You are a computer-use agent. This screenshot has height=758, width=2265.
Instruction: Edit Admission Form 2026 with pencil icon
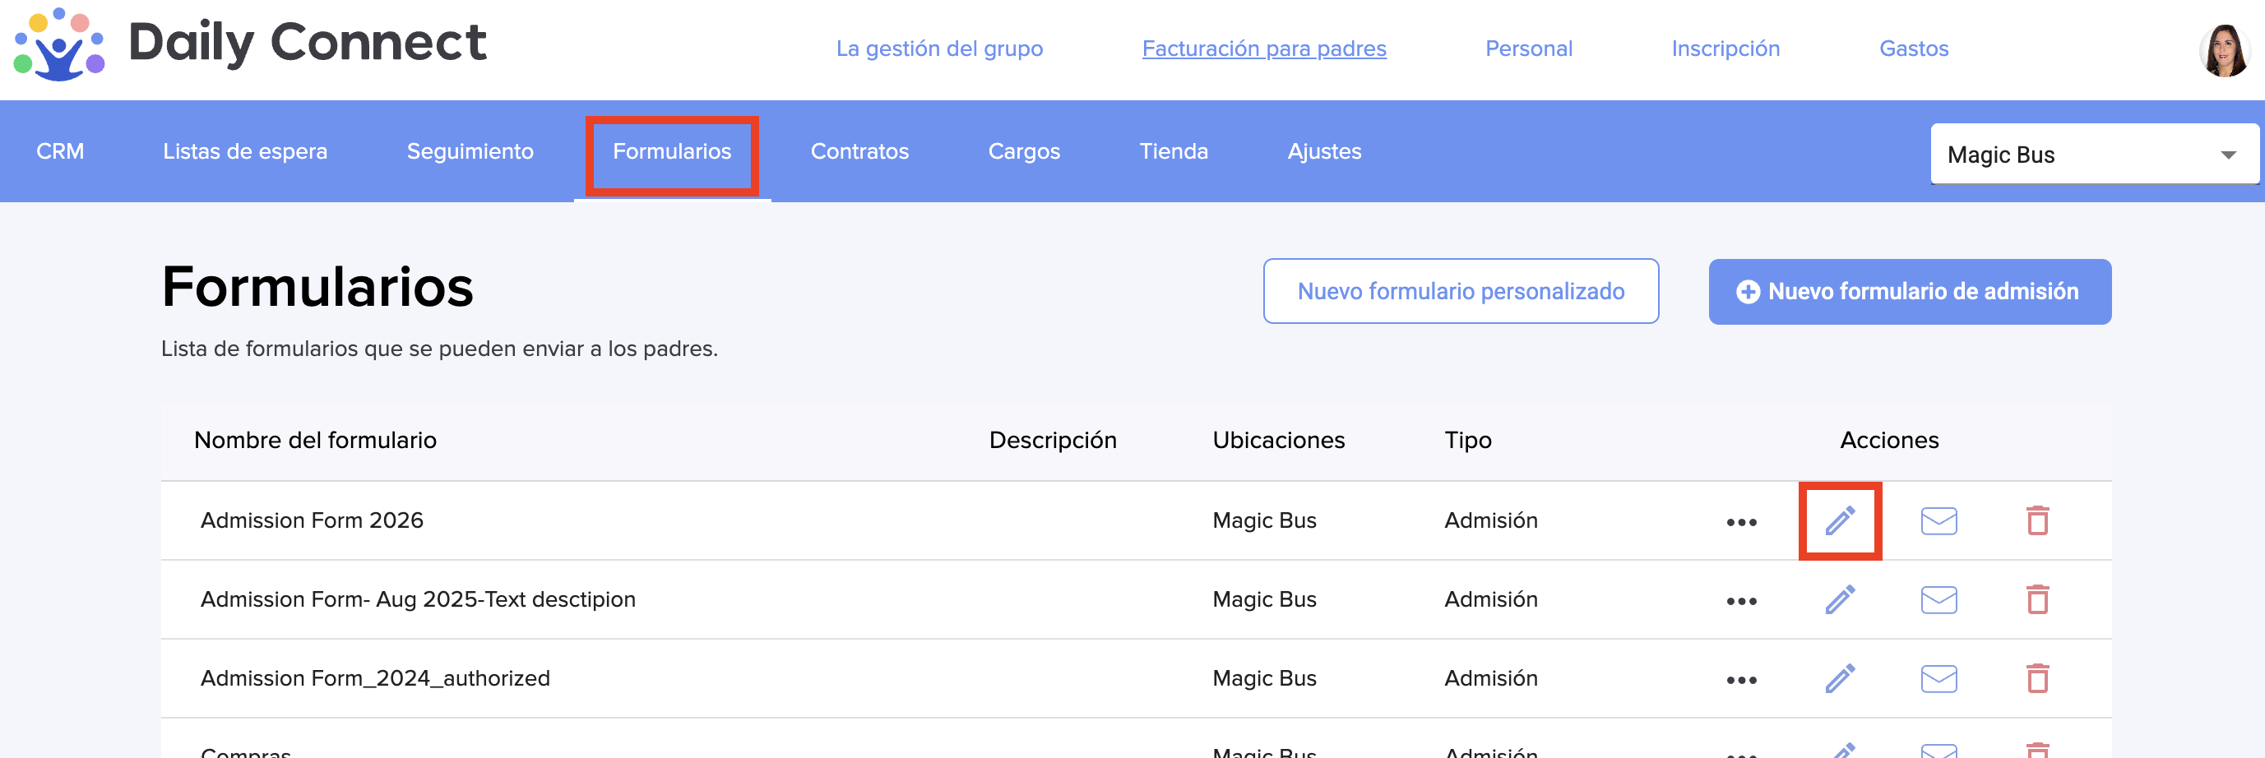pos(1840,520)
